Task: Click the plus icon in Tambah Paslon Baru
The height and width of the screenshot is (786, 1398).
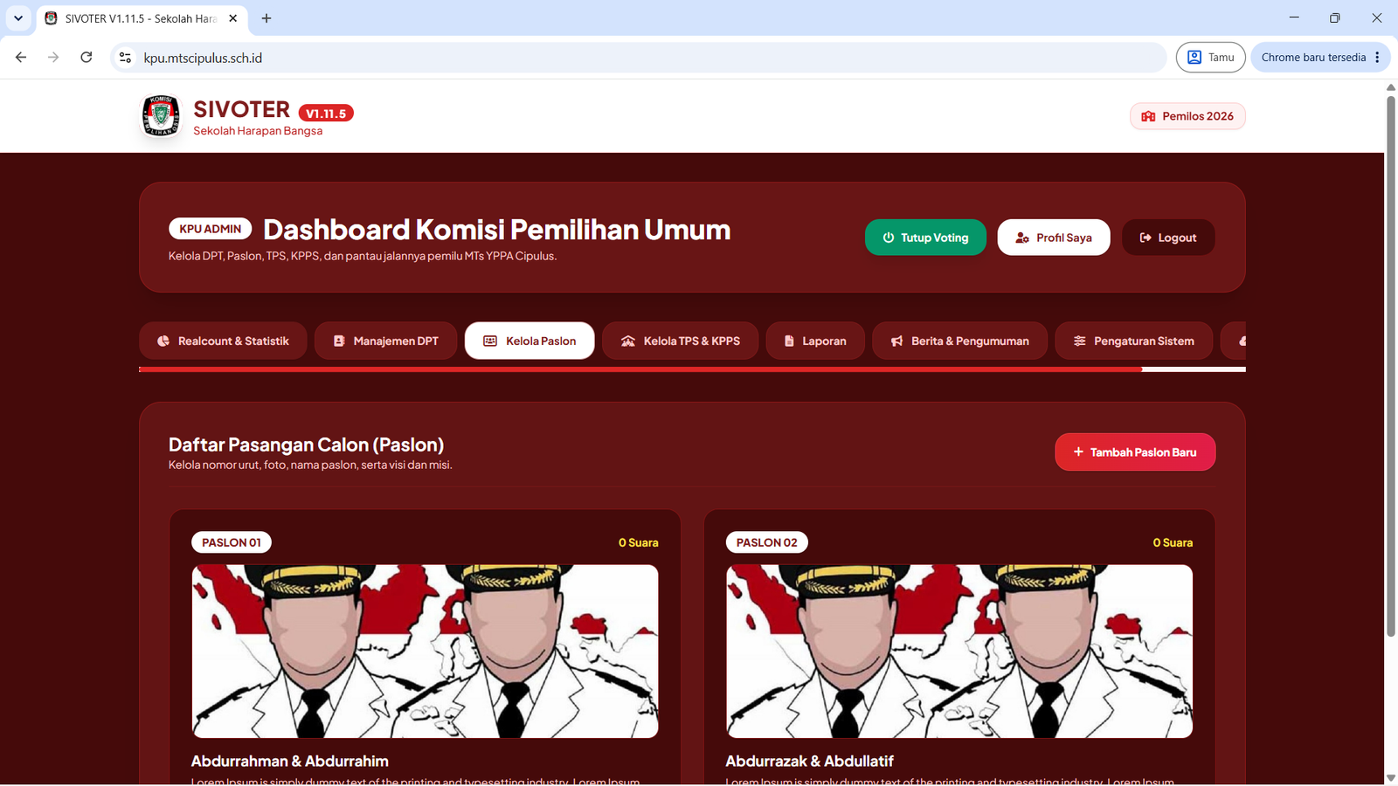Action: click(x=1078, y=452)
